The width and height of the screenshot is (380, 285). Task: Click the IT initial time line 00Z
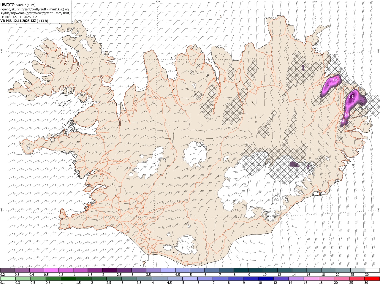(x=19, y=17)
